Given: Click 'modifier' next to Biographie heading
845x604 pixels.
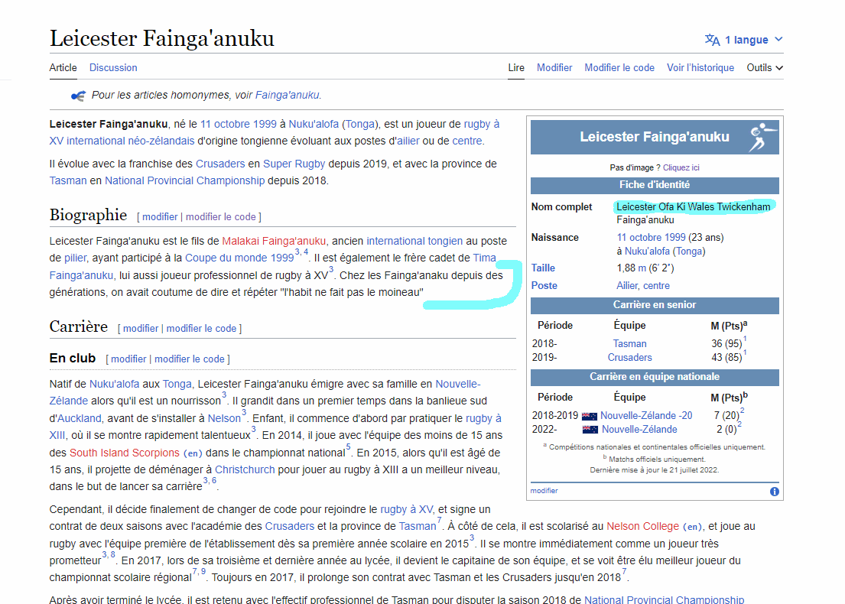Looking at the screenshot, I should coord(160,216).
